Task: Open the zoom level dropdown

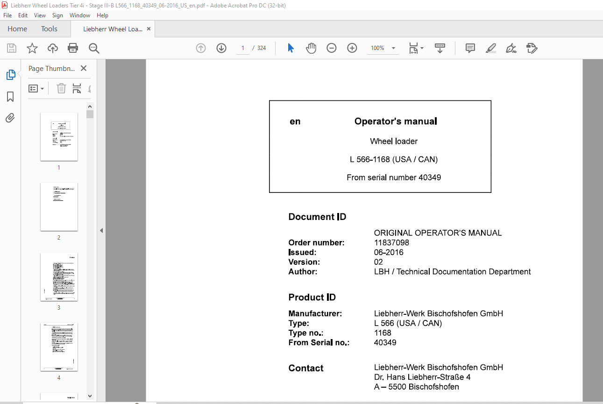Action: click(393, 48)
